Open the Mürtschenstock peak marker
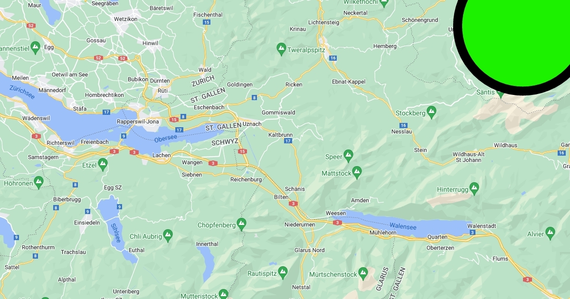570x299 pixels. (363, 273)
